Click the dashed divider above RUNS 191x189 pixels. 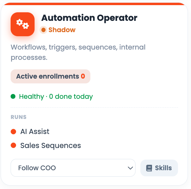pyautogui.click(x=94, y=108)
